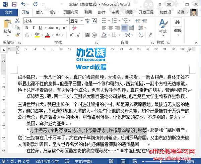Center the paragraph text
Image resolution: width=201 pixels, height=164 pixels.
(111, 28)
